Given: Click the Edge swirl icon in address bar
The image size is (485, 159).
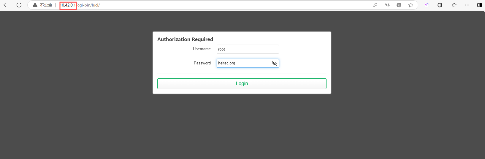Looking at the screenshot, I should pyautogui.click(x=399, y=5).
